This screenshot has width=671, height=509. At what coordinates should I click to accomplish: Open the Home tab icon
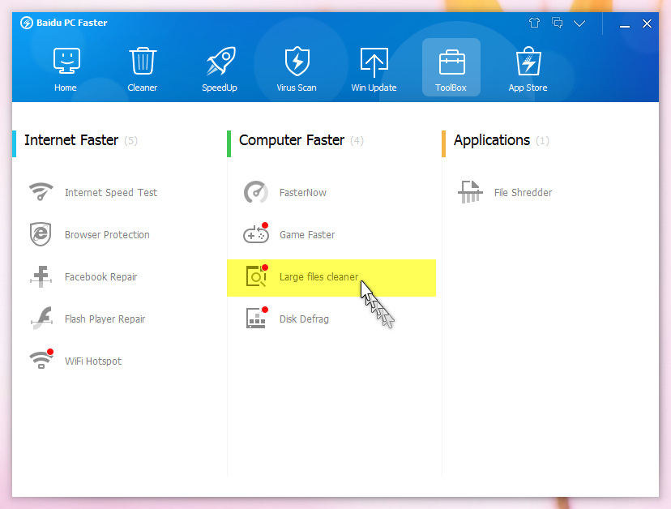pos(66,60)
